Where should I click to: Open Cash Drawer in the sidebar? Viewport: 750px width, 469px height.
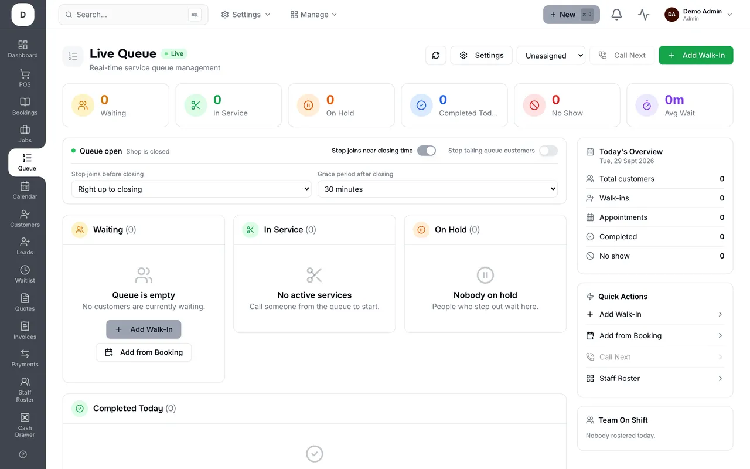click(x=25, y=425)
